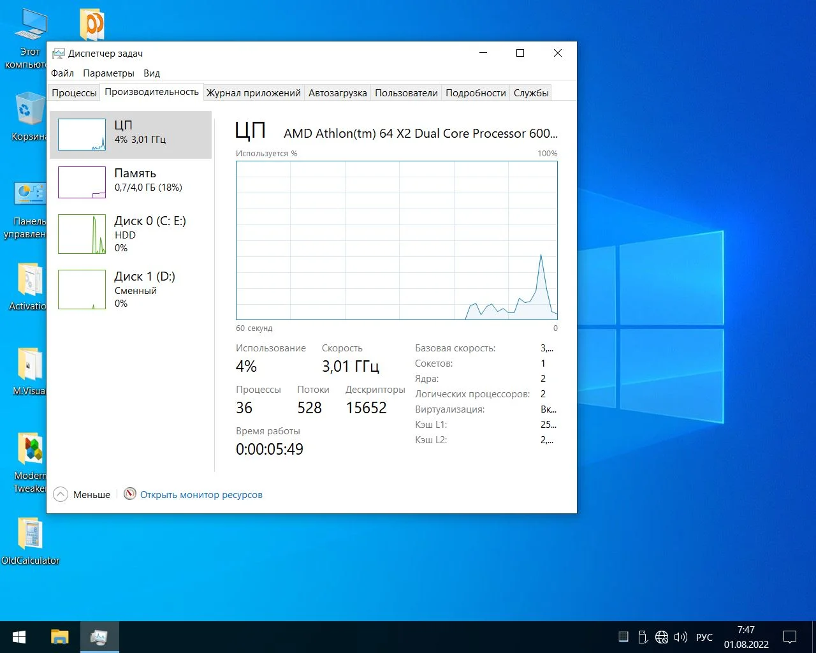Click the Task Manager taskbar icon
The image size is (816, 653).
pos(99,637)
